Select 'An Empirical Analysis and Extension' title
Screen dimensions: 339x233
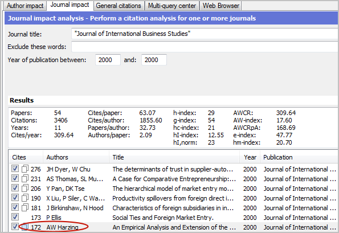click(x=174, y=227)
